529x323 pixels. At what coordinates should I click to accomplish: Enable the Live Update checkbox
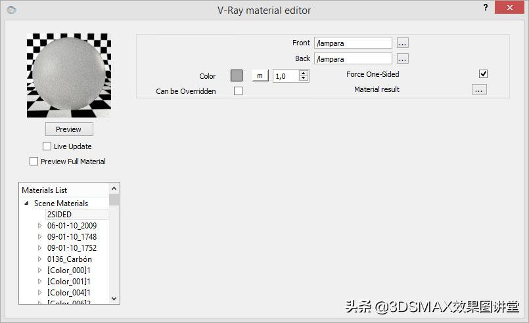pyautogui.click(x=47, y=146)
